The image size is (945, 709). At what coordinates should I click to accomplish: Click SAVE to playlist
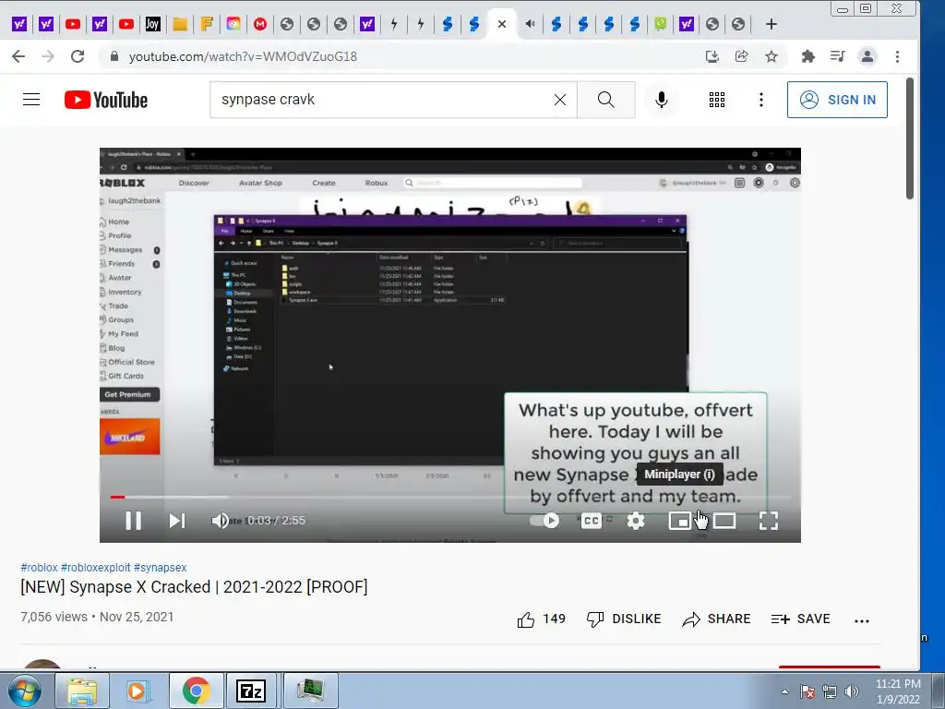800,619
